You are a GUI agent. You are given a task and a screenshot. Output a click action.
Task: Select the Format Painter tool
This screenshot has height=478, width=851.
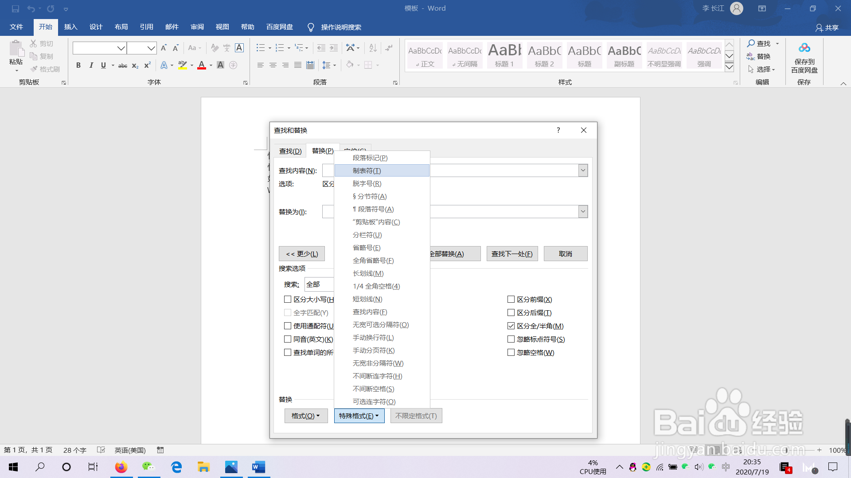pos(45,69)
